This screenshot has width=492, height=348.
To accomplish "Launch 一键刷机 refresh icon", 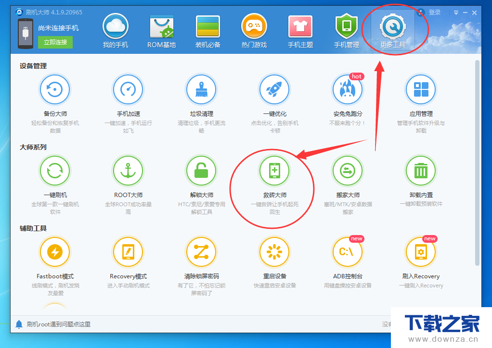I will pyautogui.click(x=55, y=171).
